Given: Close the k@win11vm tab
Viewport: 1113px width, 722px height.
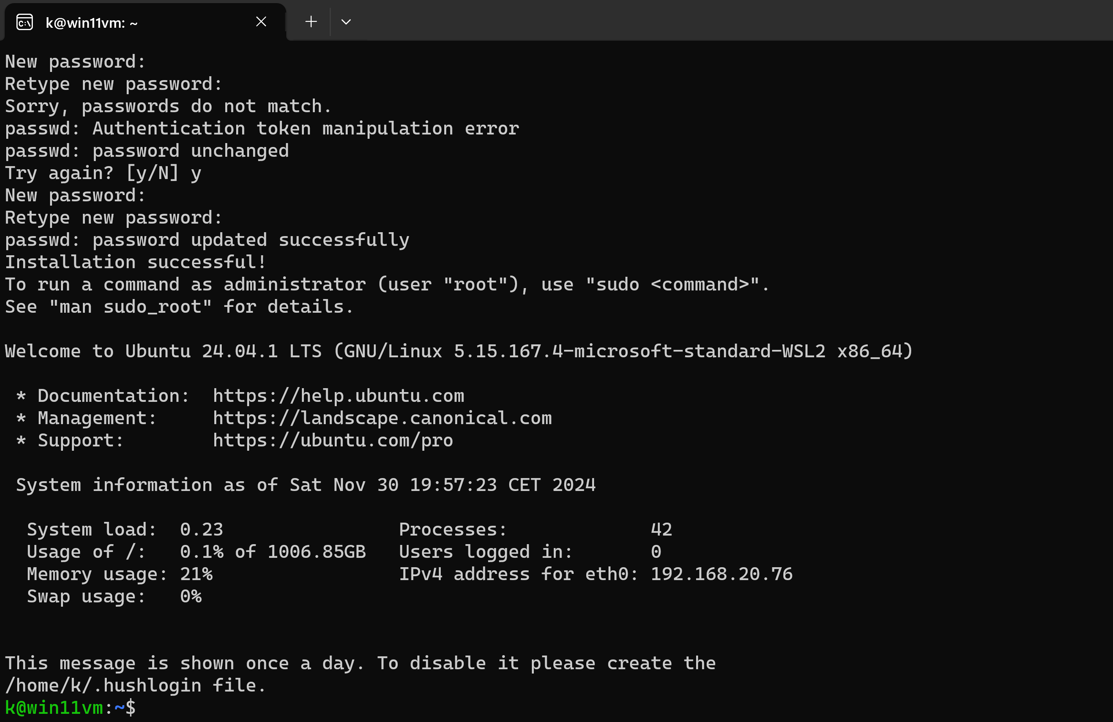Looking at the screenshot, I should [261, 21].
